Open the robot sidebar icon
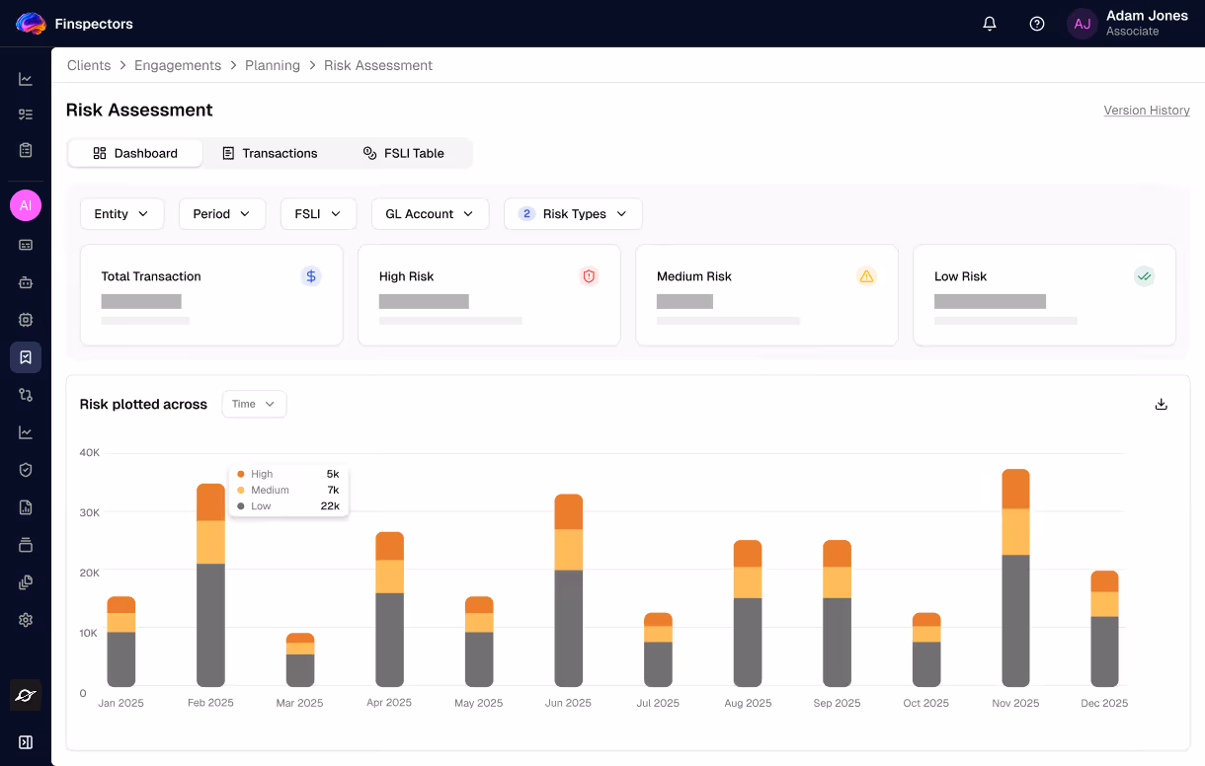The width and height of the screenshot is (1205, 766). (26, 282)
